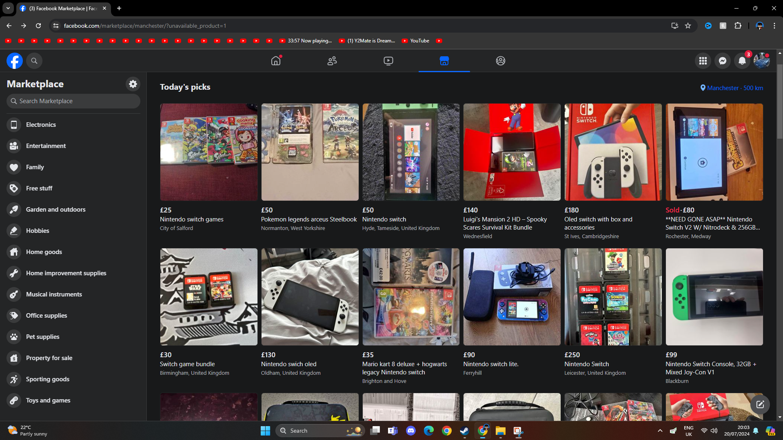Image resolution: width=783 pixels, height=440 pixels.
Task: Open the create new listing pencil icon
Action: click(x=760, y=404)
